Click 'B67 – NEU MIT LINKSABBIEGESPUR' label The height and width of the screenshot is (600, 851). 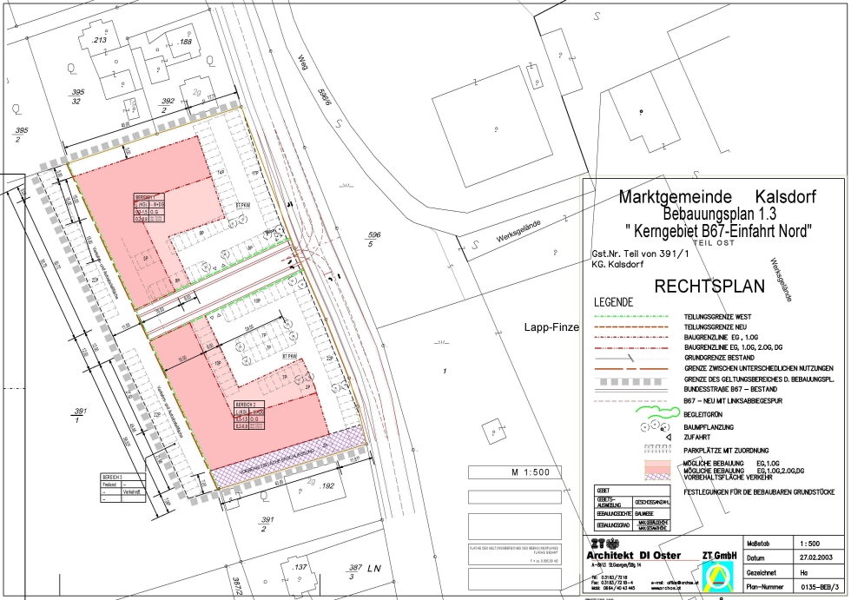733,401
